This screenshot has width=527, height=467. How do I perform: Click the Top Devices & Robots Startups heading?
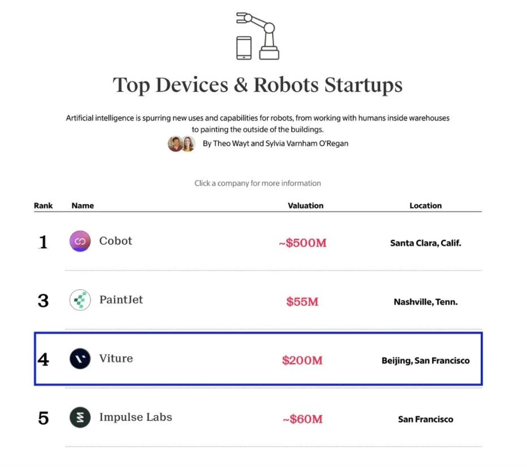point(257,85)
